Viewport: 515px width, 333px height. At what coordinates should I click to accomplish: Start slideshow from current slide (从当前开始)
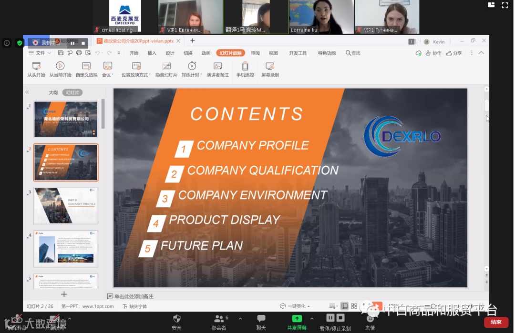pos(60,69)
